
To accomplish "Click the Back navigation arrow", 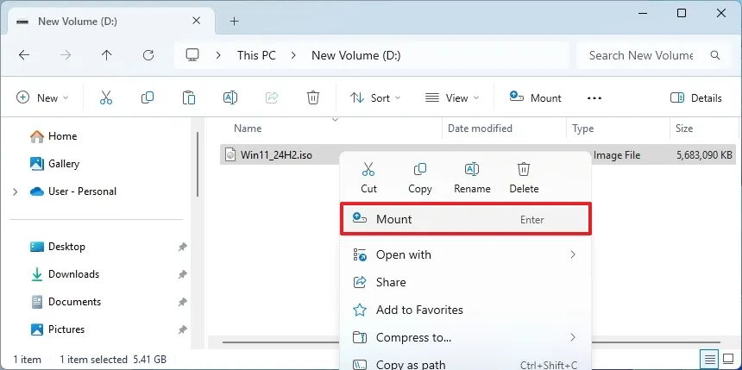I will (24, 55).
